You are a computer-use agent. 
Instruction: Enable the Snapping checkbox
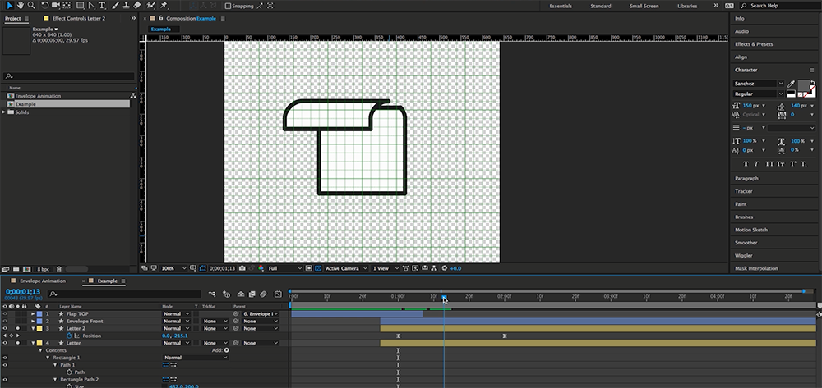click(229, 6)
